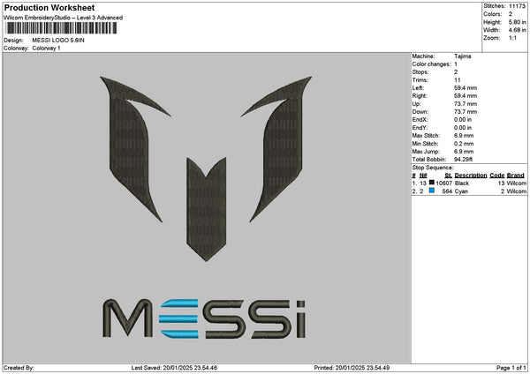Screen dimensions: 530x374
Task: Click the Trims value 11
Action: coord(457,80)
